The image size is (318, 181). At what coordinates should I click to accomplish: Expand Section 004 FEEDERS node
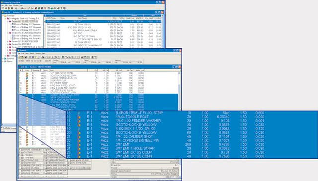coord(8,44)
